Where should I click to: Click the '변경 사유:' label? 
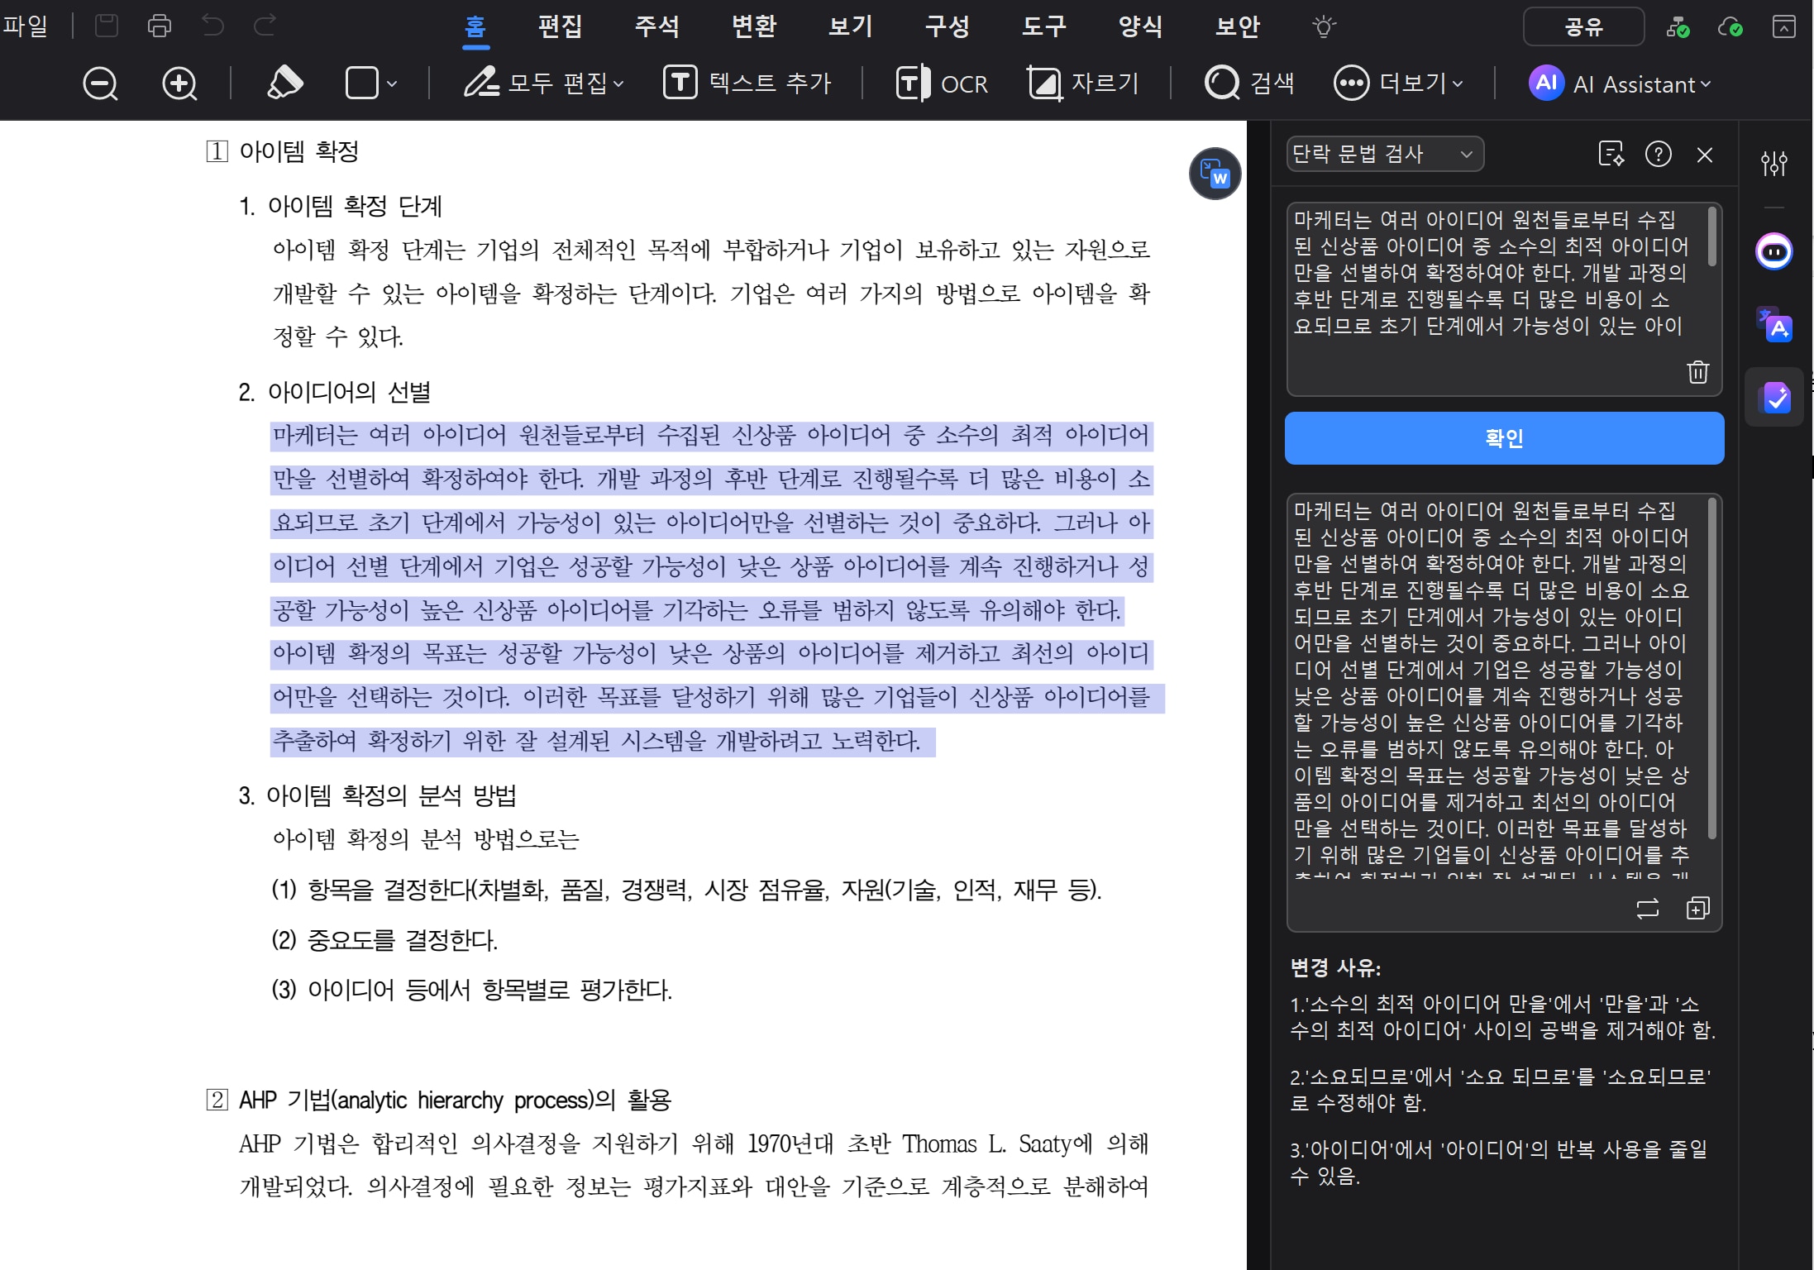[1335, 967]
